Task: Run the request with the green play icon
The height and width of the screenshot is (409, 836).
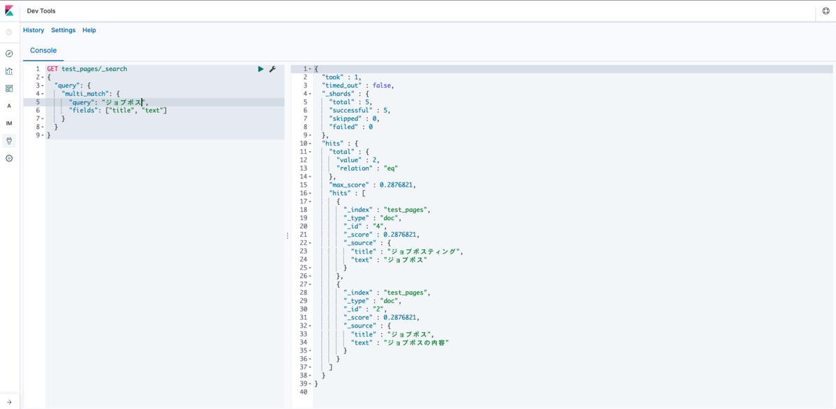Action: pyautogui.click(x=261, y=69)
